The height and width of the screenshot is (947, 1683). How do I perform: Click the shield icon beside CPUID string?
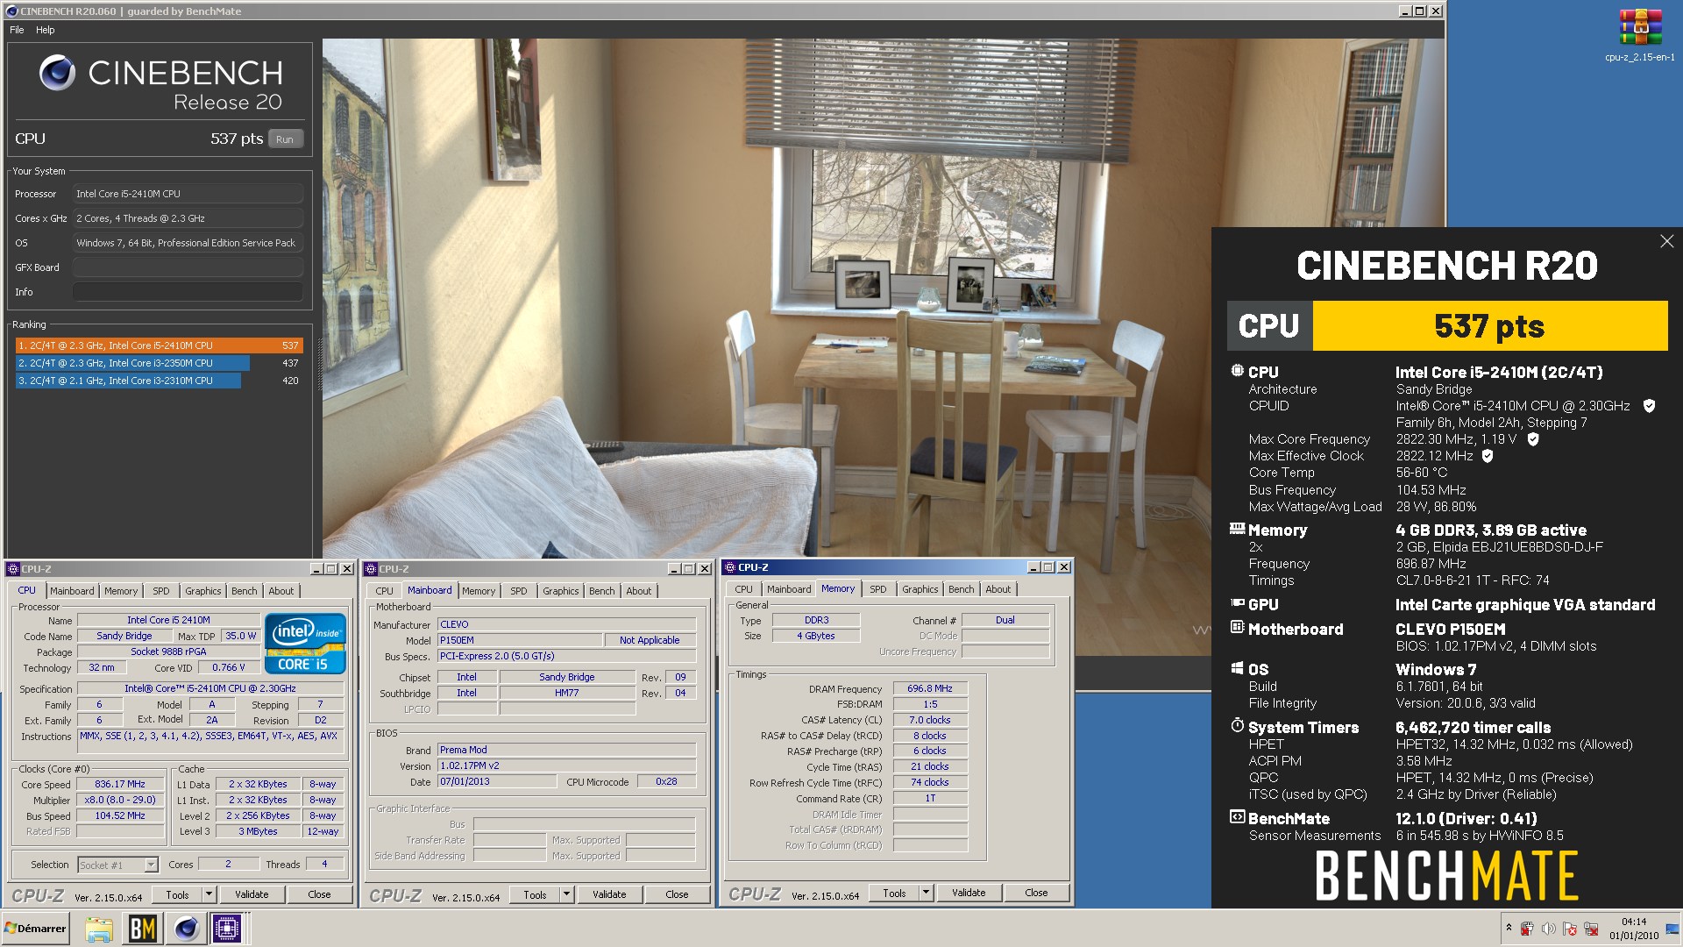pos(1649,406)
